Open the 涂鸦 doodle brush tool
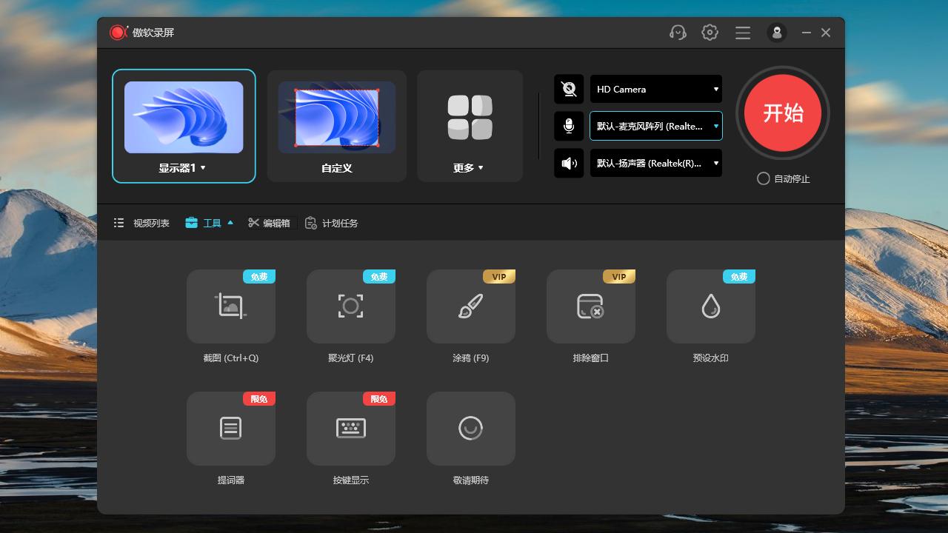The image size is (948, 533). coord(471,306)
